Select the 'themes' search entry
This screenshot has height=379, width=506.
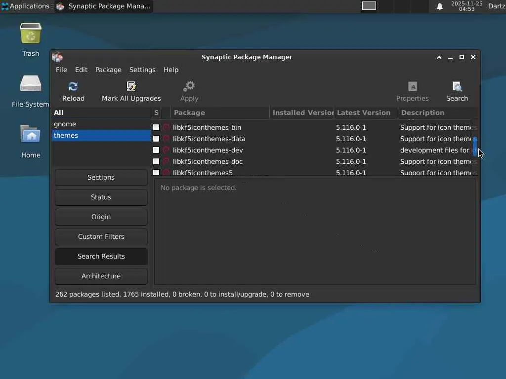(101, 135)
